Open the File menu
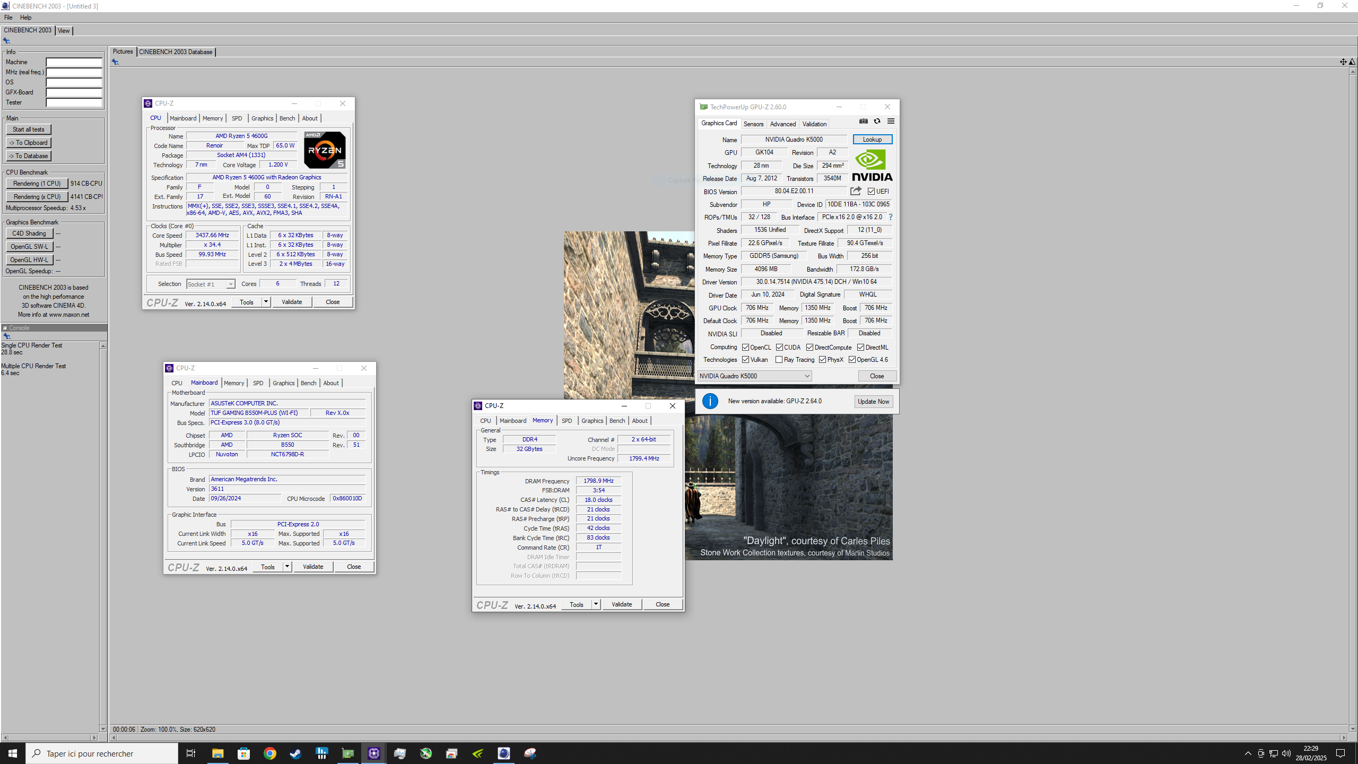 [8, 18]
